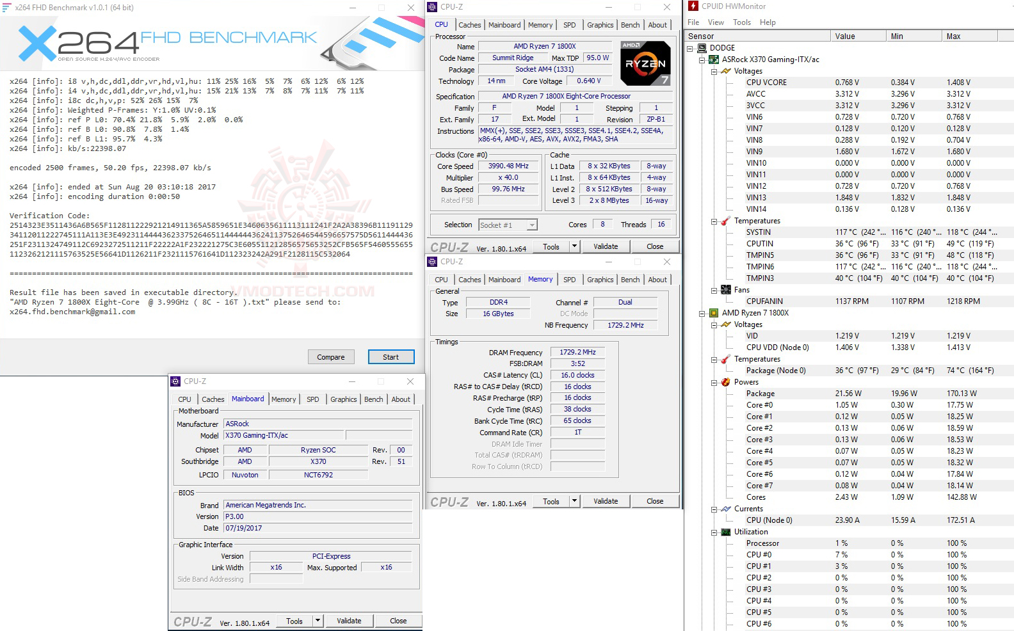Click Close in the CPU-Z window showing Memory timings

click(x=655, y=501)
